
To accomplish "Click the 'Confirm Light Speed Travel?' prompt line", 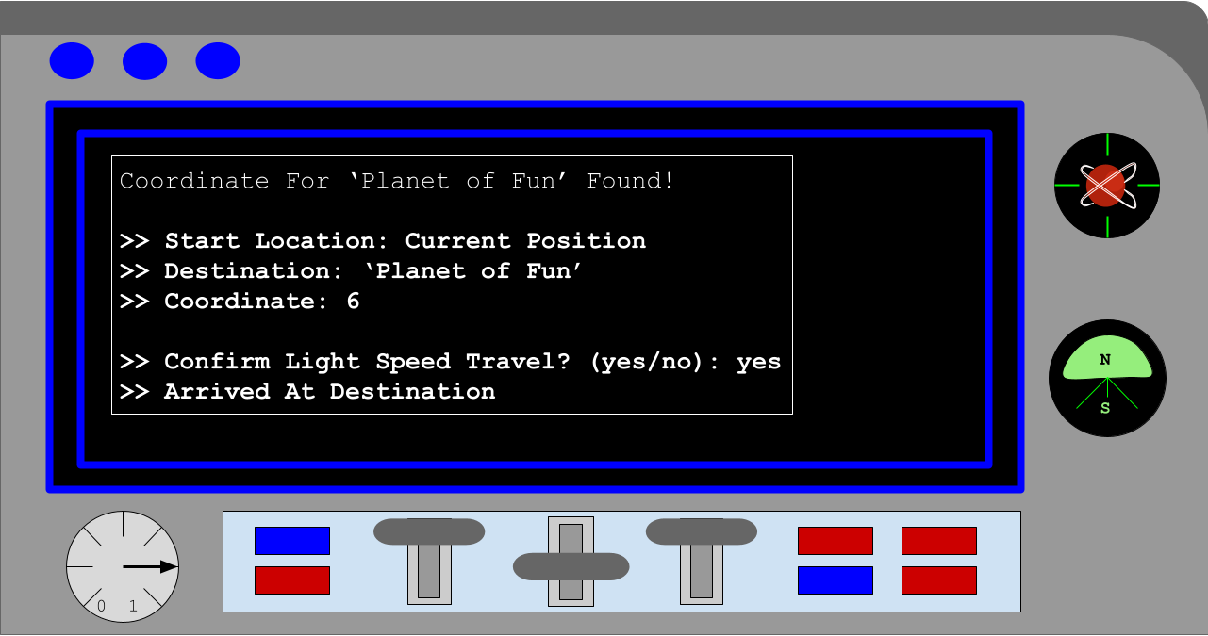I will (x=450, y=362).
